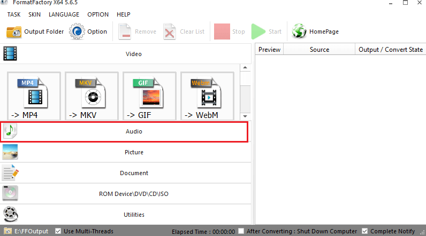Click the ROM Device disc icon

point(10,193)
